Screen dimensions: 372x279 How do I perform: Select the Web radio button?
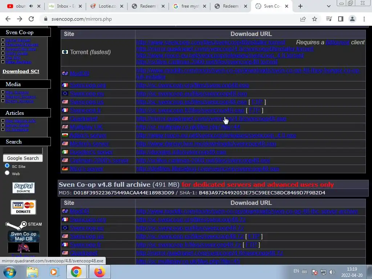[x=7, y=173]
